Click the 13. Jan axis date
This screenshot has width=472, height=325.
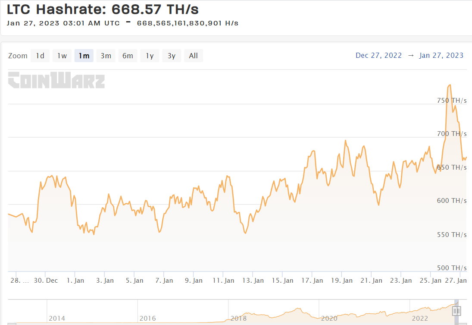pyautogui.click(x=253, y=281)
